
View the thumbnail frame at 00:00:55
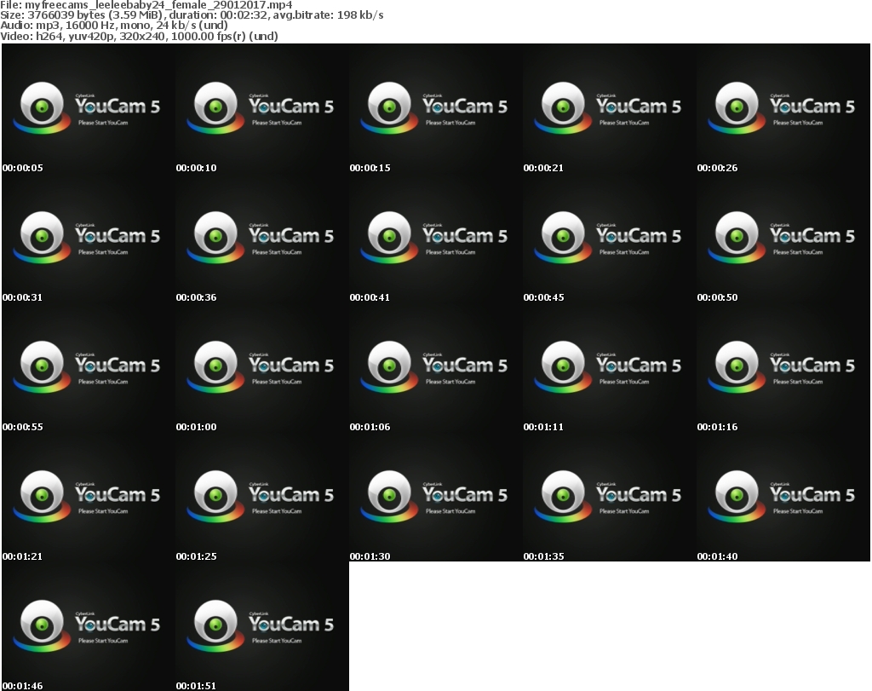pos(89,367)
